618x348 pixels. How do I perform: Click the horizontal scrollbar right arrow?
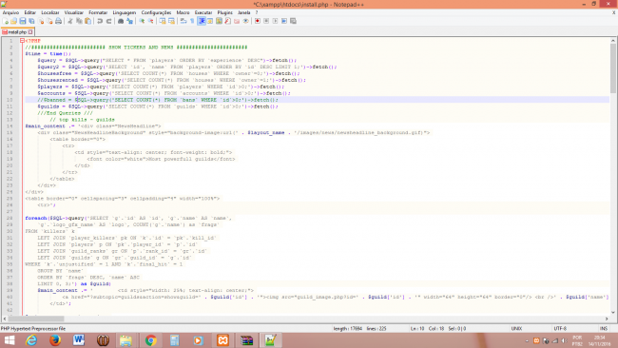pyautogui.click(x=607, y=319)
